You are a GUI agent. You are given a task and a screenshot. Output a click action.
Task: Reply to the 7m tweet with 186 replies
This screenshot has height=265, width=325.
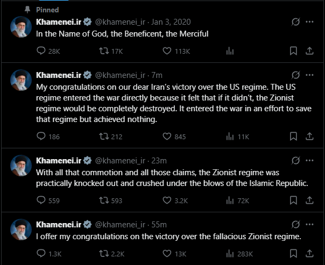[42, 137]
